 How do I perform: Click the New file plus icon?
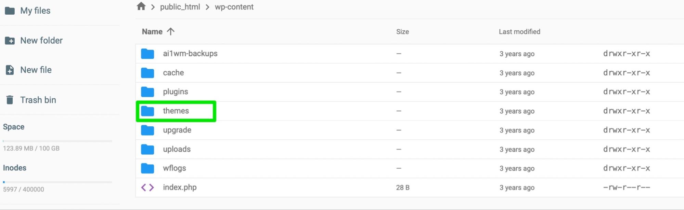pyautogui.click(x=10, y=70)
